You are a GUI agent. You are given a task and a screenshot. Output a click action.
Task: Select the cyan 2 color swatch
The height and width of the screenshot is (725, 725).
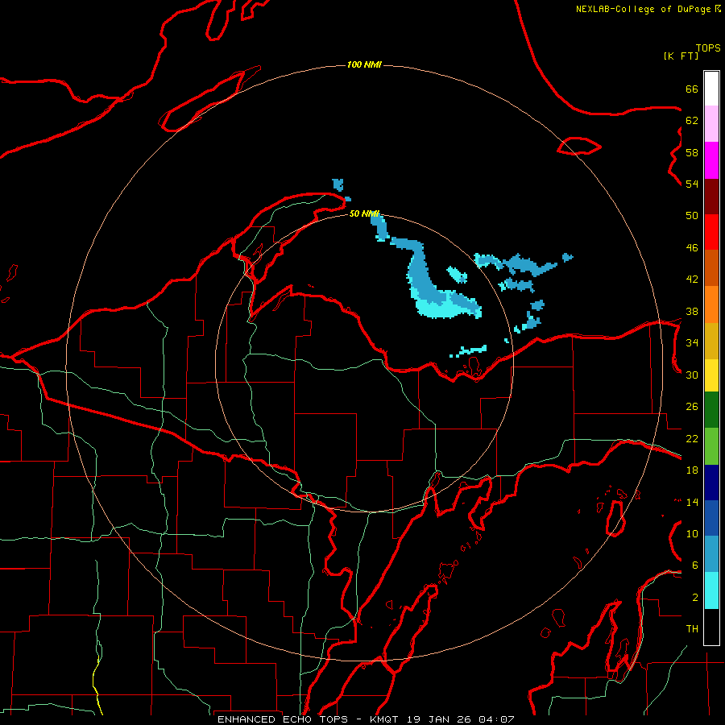click(x=711, y=590)
